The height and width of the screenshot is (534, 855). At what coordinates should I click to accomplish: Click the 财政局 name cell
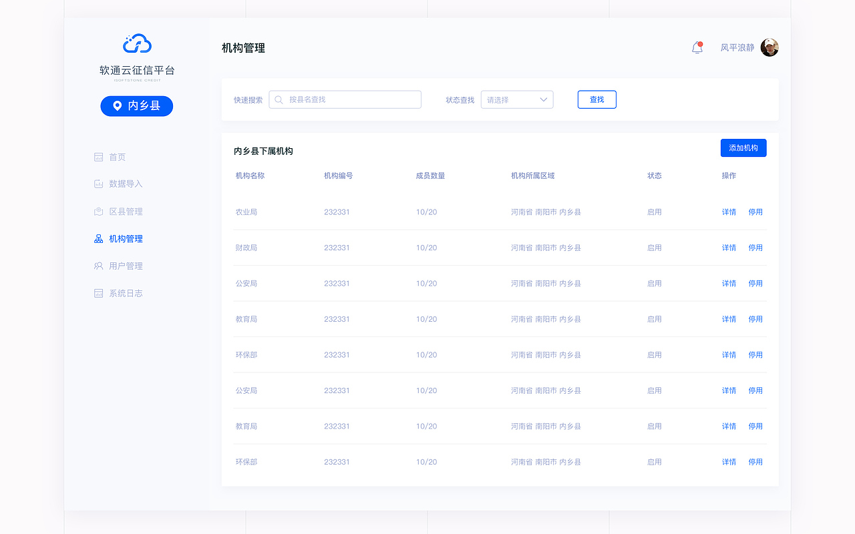[x=246, y=248]
